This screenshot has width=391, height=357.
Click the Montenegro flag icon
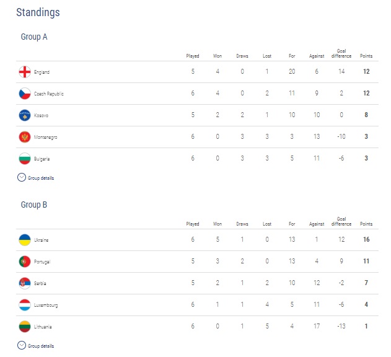coord(25,137)
